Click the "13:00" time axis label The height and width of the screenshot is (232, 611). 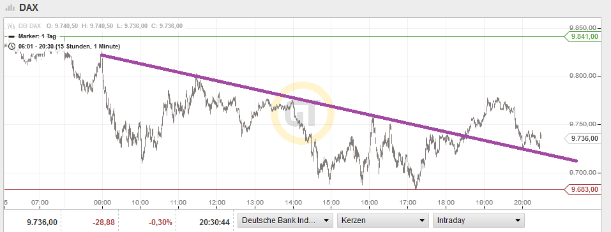255,203
